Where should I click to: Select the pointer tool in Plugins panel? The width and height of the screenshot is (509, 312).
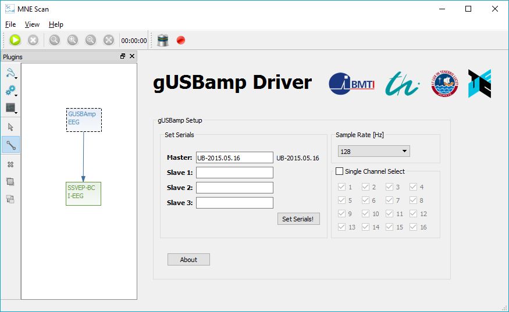[10, 127]
